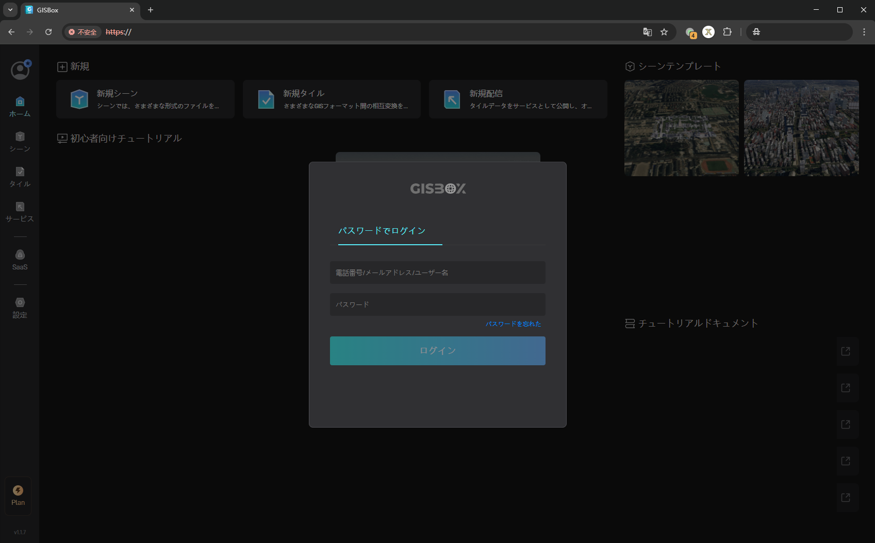This screenshot has height=543, width=875.
Task: Click the 初心者向けチュートリアル heading
Action: tap(126, 138)
